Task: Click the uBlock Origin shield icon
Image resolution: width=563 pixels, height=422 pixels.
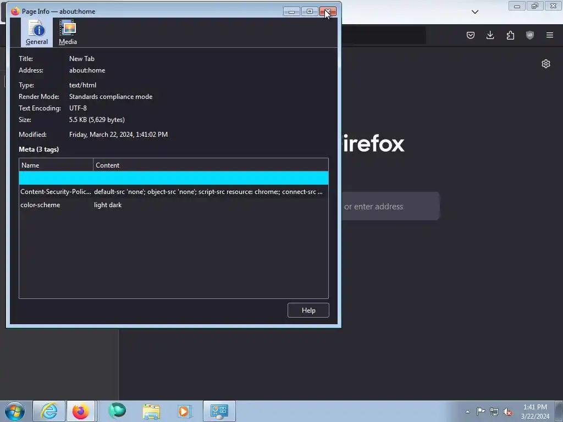Action: click(530, 35)
